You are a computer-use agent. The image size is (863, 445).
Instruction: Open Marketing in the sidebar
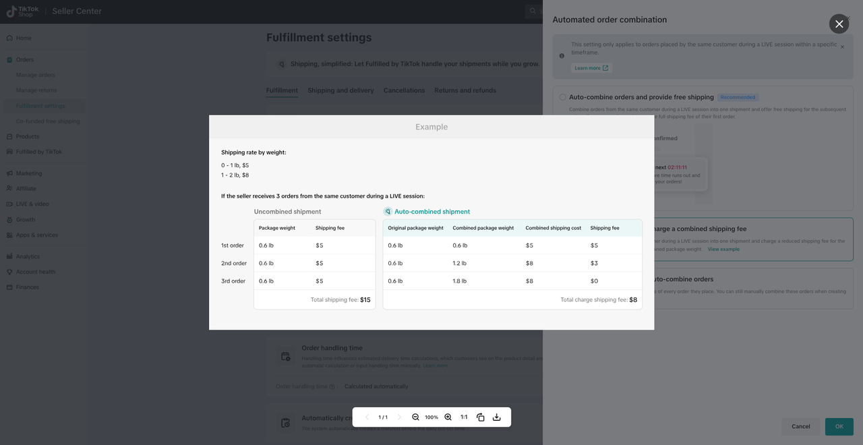[28, 173]
